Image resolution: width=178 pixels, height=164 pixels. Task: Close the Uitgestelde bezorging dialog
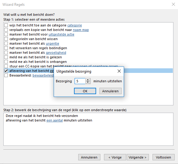pyautogui.click(x=119, y=71)
